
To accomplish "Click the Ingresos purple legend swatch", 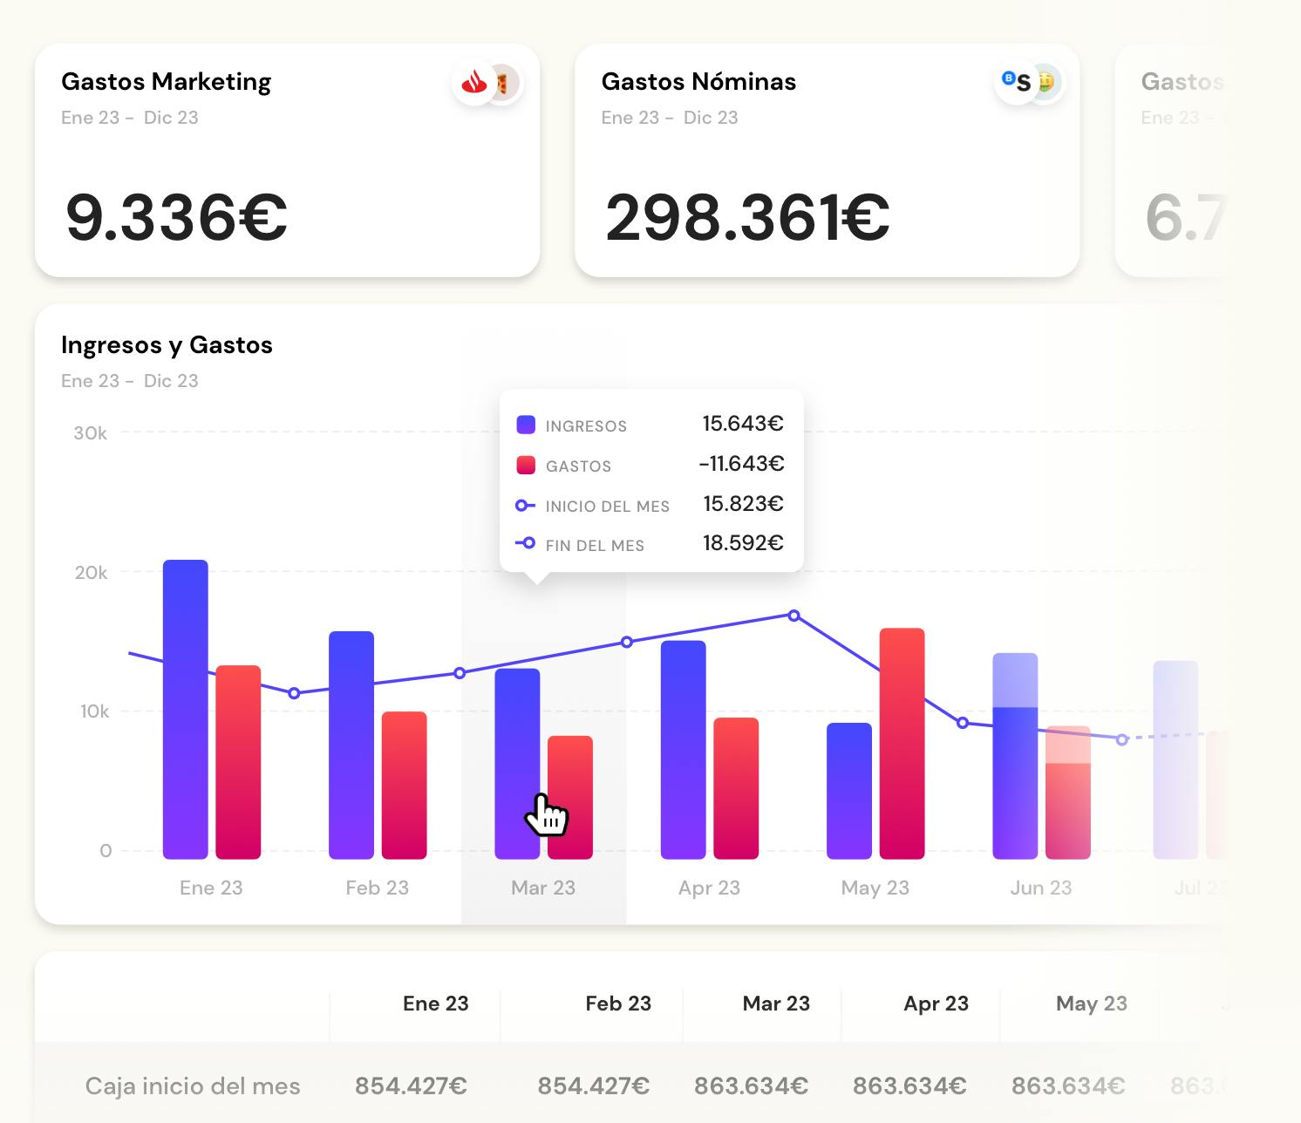I will coord(526,425).
